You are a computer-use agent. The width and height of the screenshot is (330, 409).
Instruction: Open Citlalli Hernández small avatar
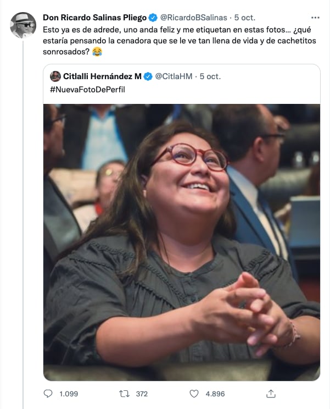coord(55,76)
